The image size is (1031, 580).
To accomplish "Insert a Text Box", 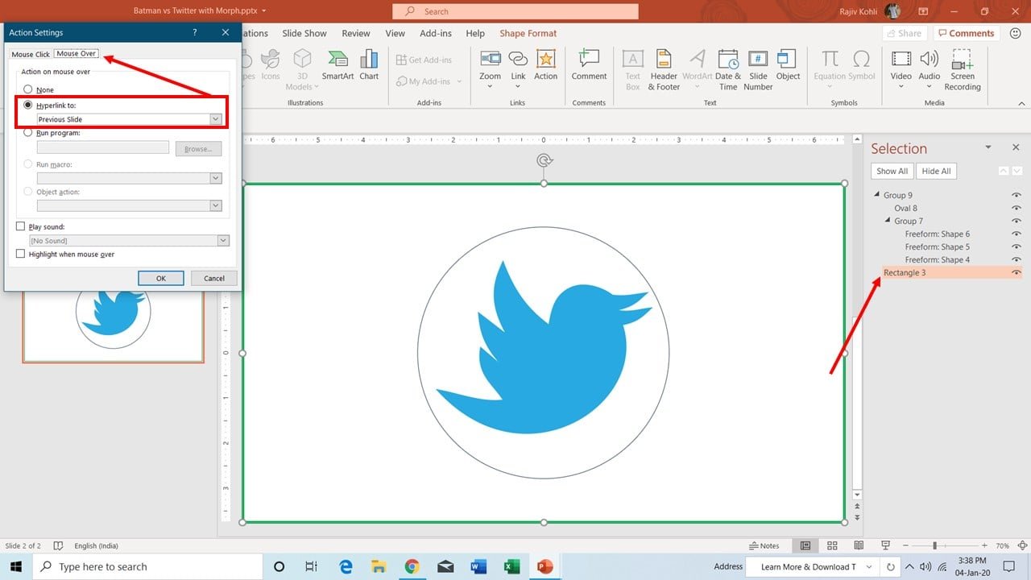I will click(633, 69).
